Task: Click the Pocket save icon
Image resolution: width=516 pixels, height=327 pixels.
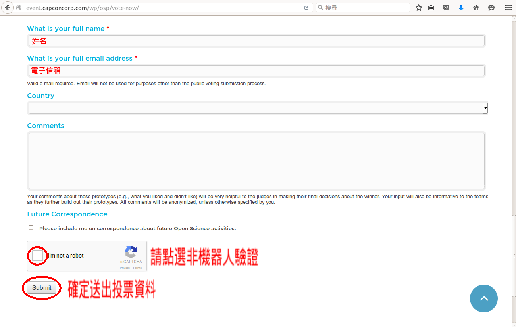Action: click(x=446, y=8)
